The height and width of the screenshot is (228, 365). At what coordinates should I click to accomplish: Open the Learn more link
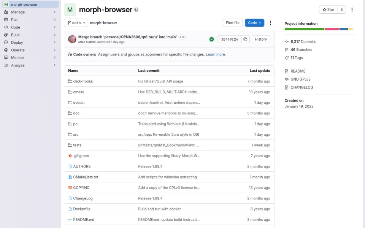point(216,54)
